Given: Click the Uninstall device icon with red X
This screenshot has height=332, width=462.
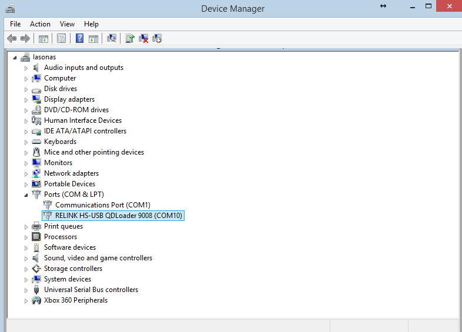Looking at the screenshot, I should (x=143, y=39).
